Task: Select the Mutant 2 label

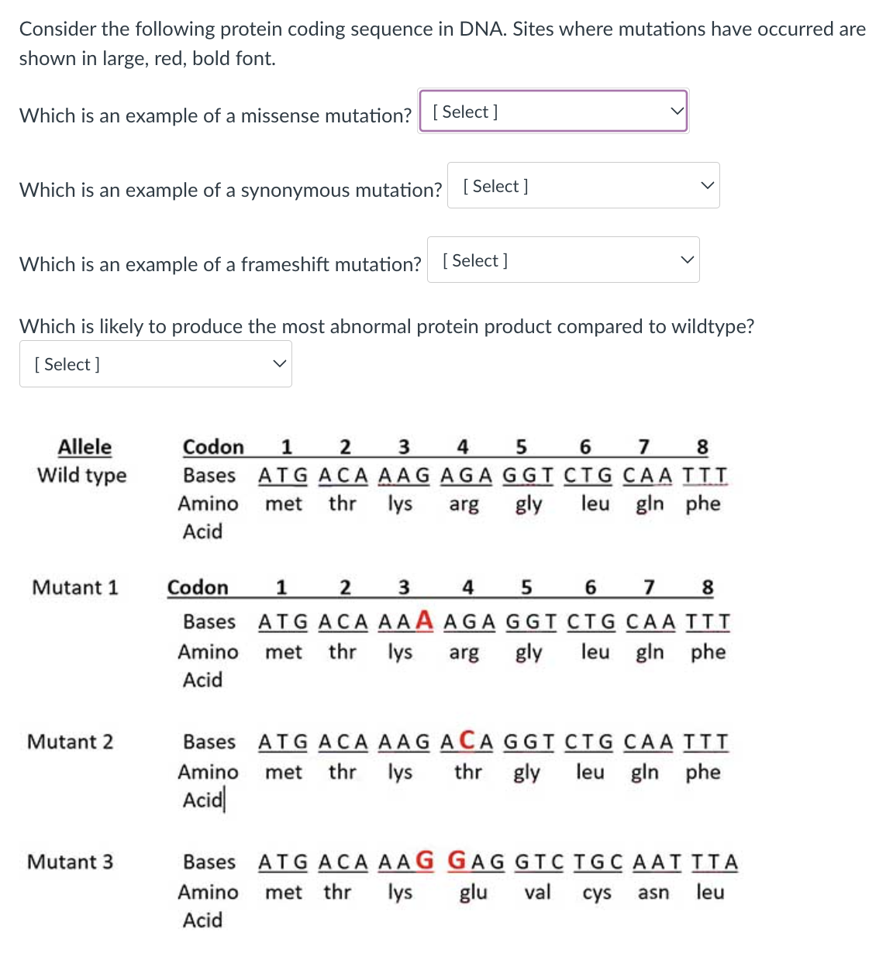Action: coord(70,741)
